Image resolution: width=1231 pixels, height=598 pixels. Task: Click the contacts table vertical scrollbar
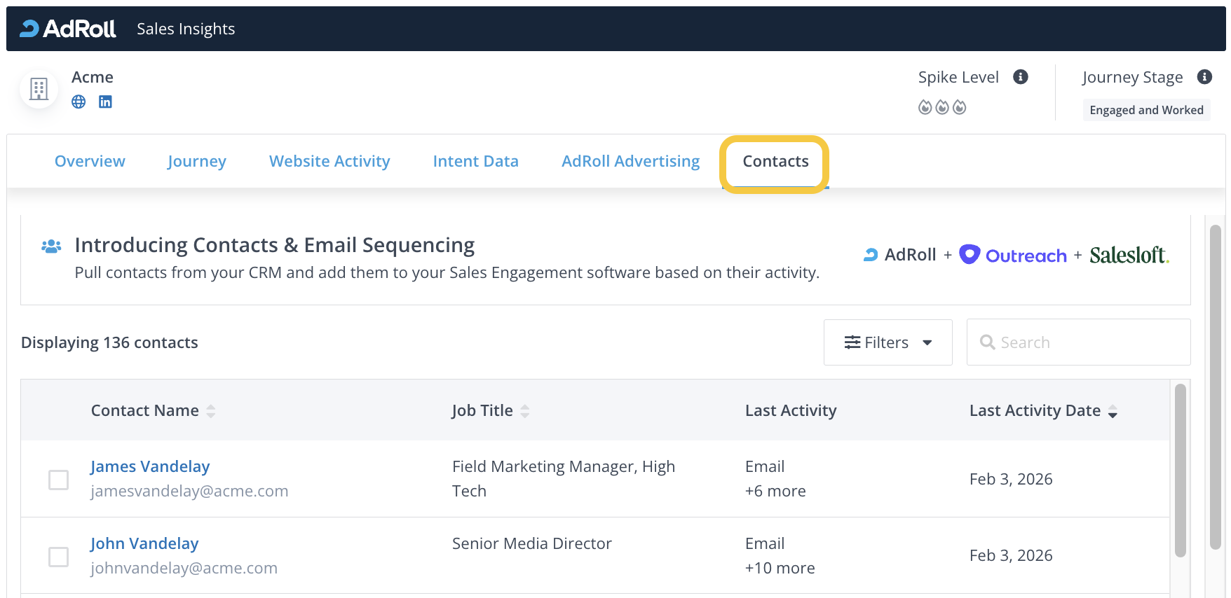click(1180, 470)
